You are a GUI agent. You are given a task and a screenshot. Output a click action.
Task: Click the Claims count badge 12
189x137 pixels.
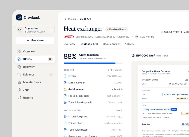tap(50, 59)
